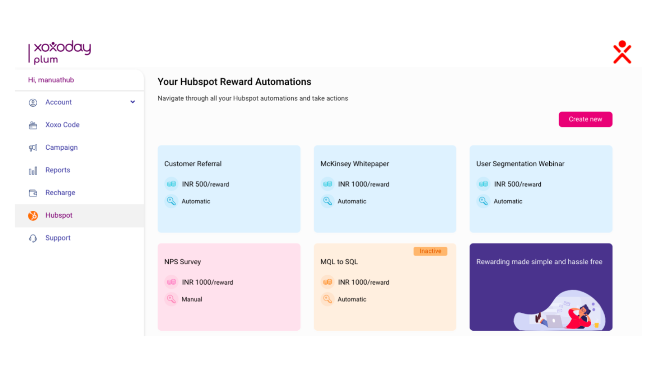Click 'Automatic' in the Customer Referral card
This screenshot has height=367, width=652.
[x=196, y=201]
